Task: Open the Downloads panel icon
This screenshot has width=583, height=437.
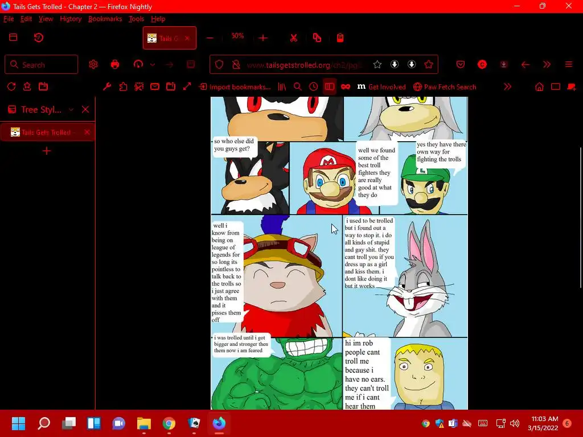Action: [x=504, y=65]
